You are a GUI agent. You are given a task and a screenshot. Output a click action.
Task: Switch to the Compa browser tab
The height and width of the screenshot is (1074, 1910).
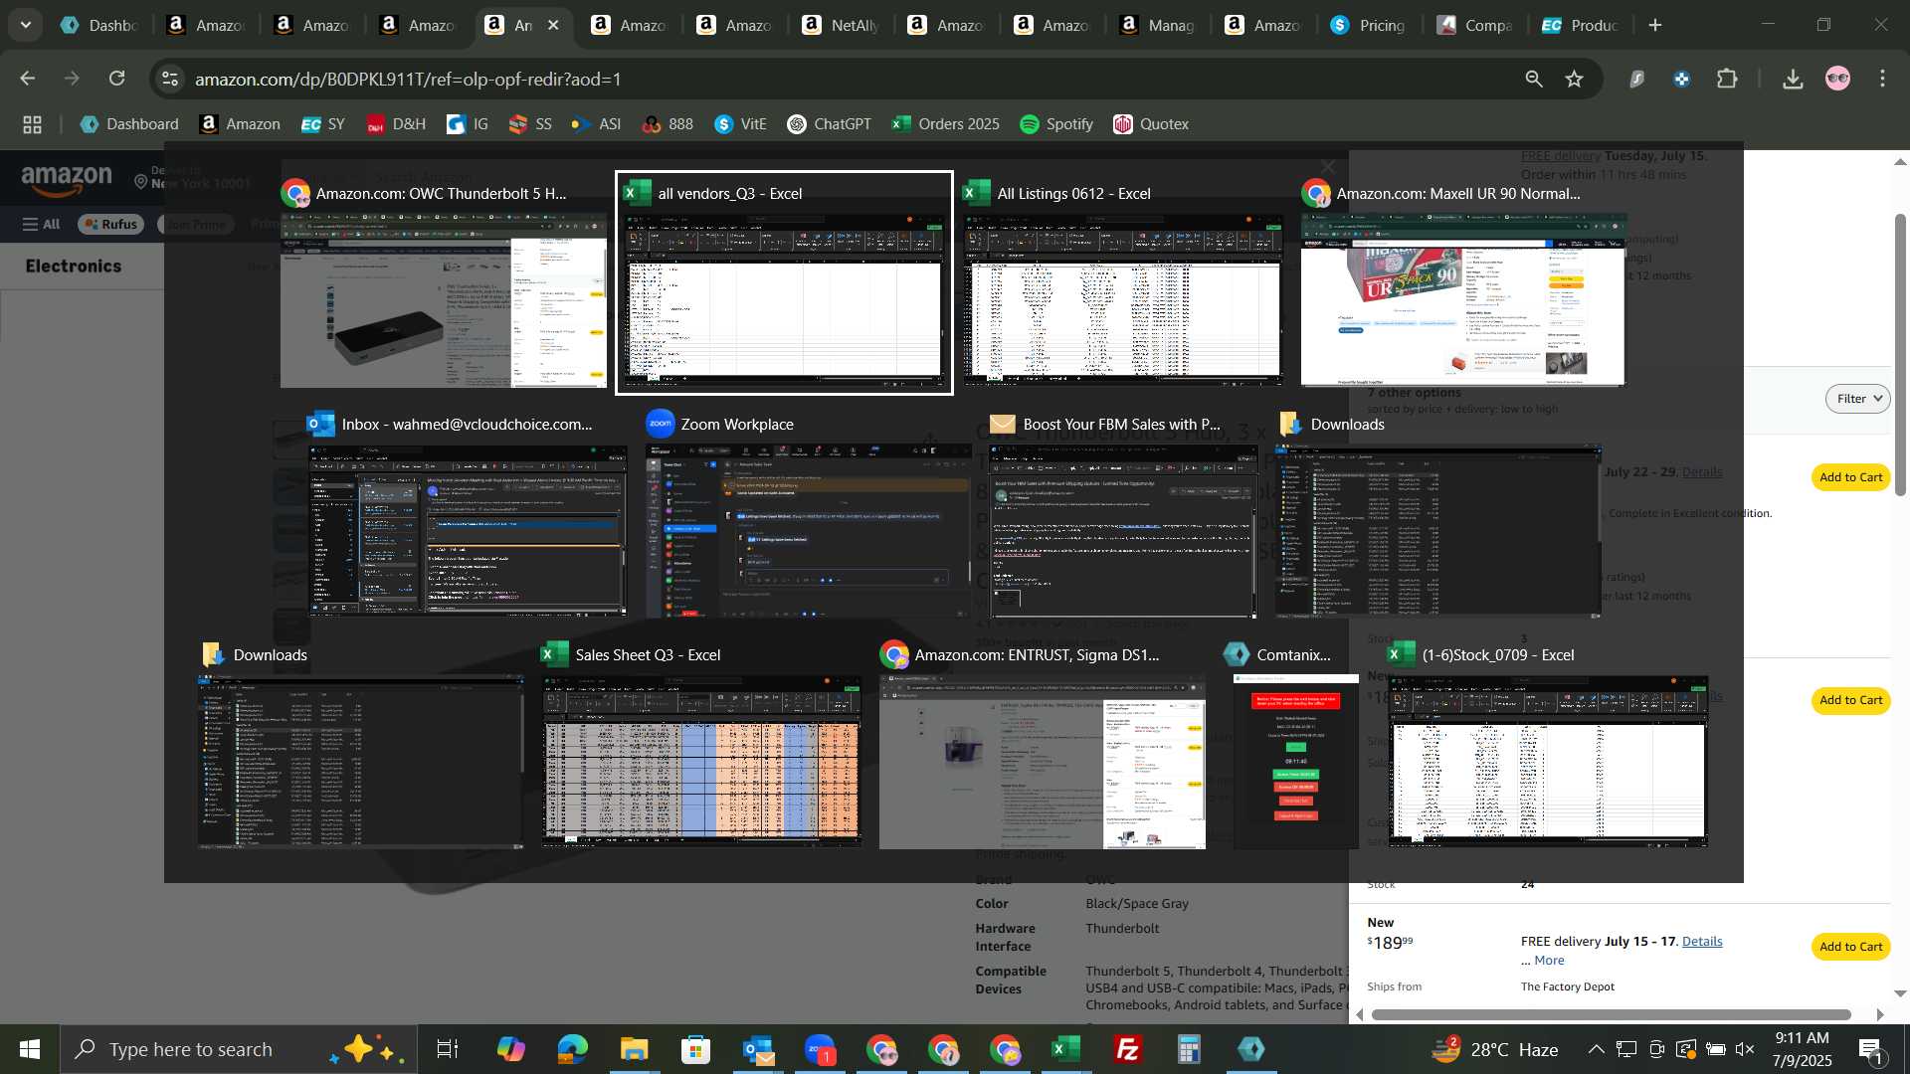[1475, 25]
